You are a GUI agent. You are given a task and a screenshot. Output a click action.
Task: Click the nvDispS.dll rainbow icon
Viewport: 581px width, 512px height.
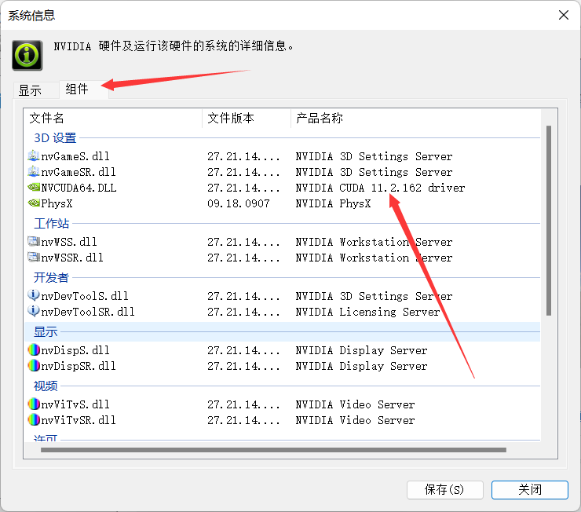click(x=33, y=349)
